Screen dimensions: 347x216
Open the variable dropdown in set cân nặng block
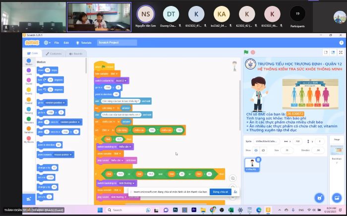point(109,108)
